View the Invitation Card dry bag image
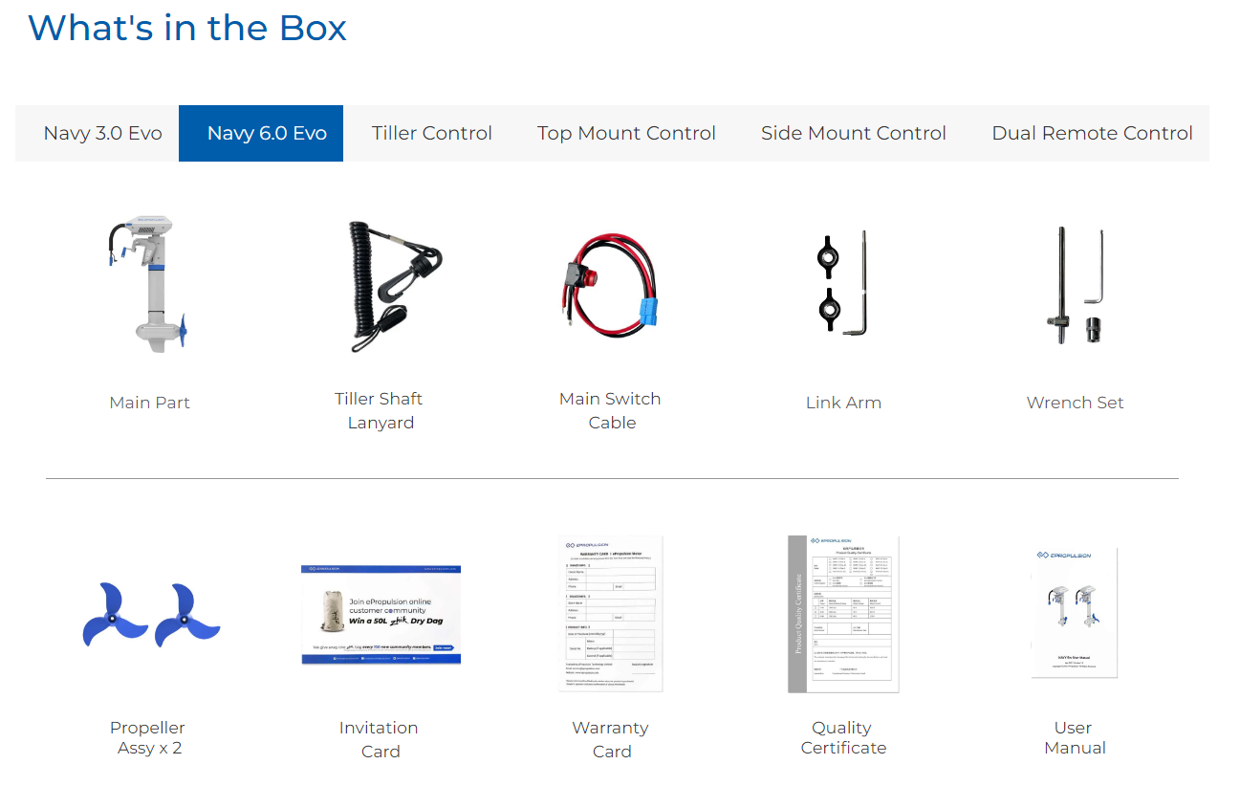Image resolution: width=1240 pixels, height=808 pixels. coord(381,615)
